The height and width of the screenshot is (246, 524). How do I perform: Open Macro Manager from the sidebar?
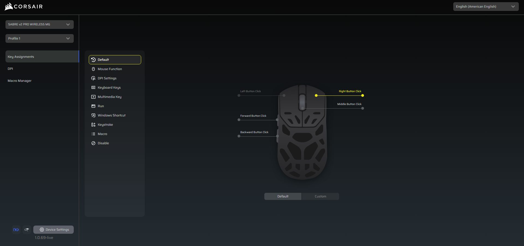(x=19, y=81)
